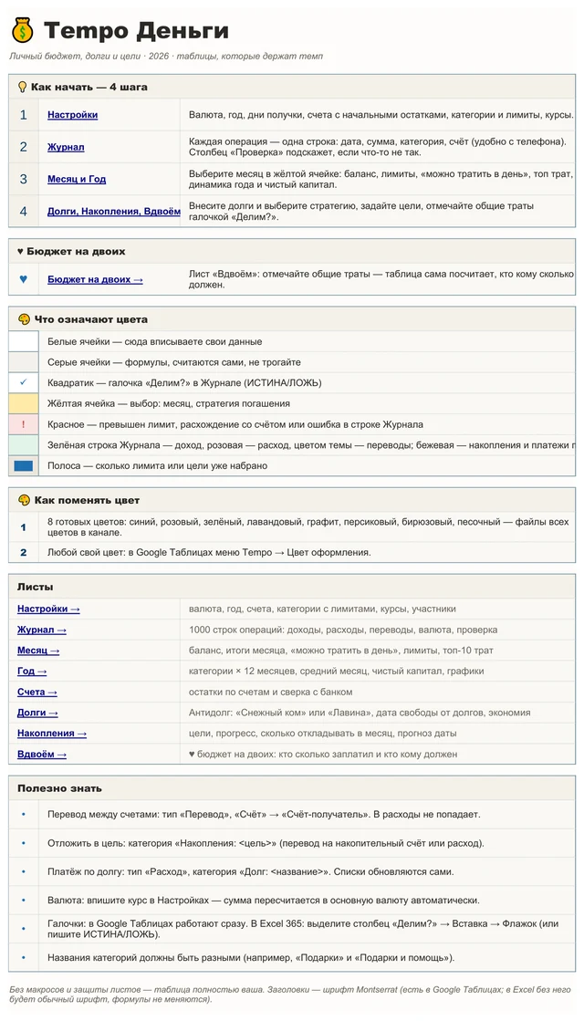584x1021 pixels.
Task: Follow the «Бюджет на двоих →» link
Action: coord(95,279)
